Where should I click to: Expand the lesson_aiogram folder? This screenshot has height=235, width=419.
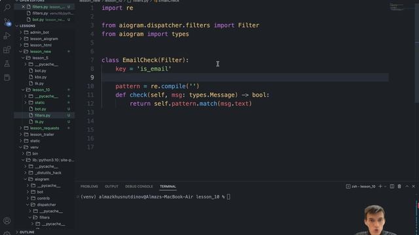44,39
